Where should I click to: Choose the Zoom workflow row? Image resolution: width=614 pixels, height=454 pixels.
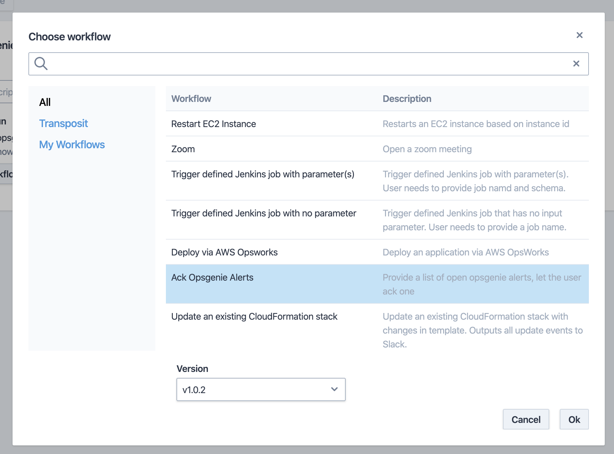[183, 149]
